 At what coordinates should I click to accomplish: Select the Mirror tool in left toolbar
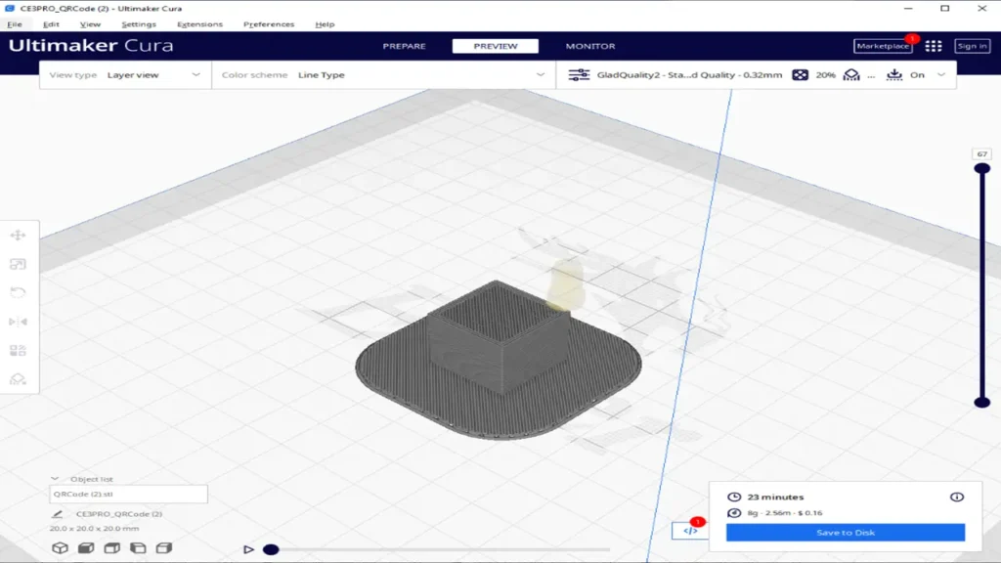click(x=18, y=321)
